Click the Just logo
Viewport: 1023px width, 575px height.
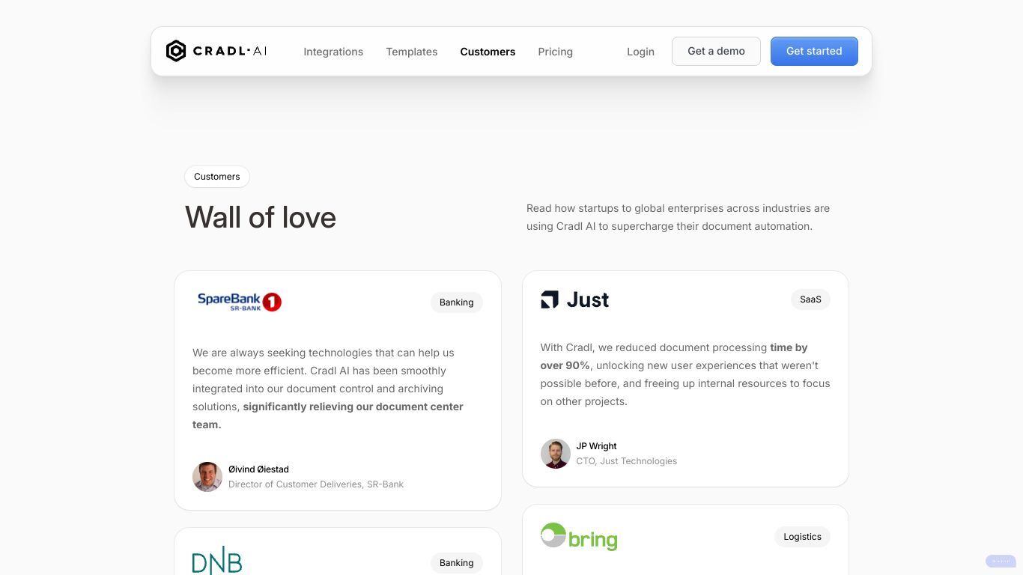coord(575,299)
